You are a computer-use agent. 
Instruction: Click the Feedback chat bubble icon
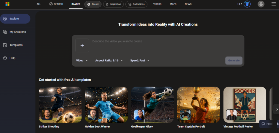click(x=263, y=124)
